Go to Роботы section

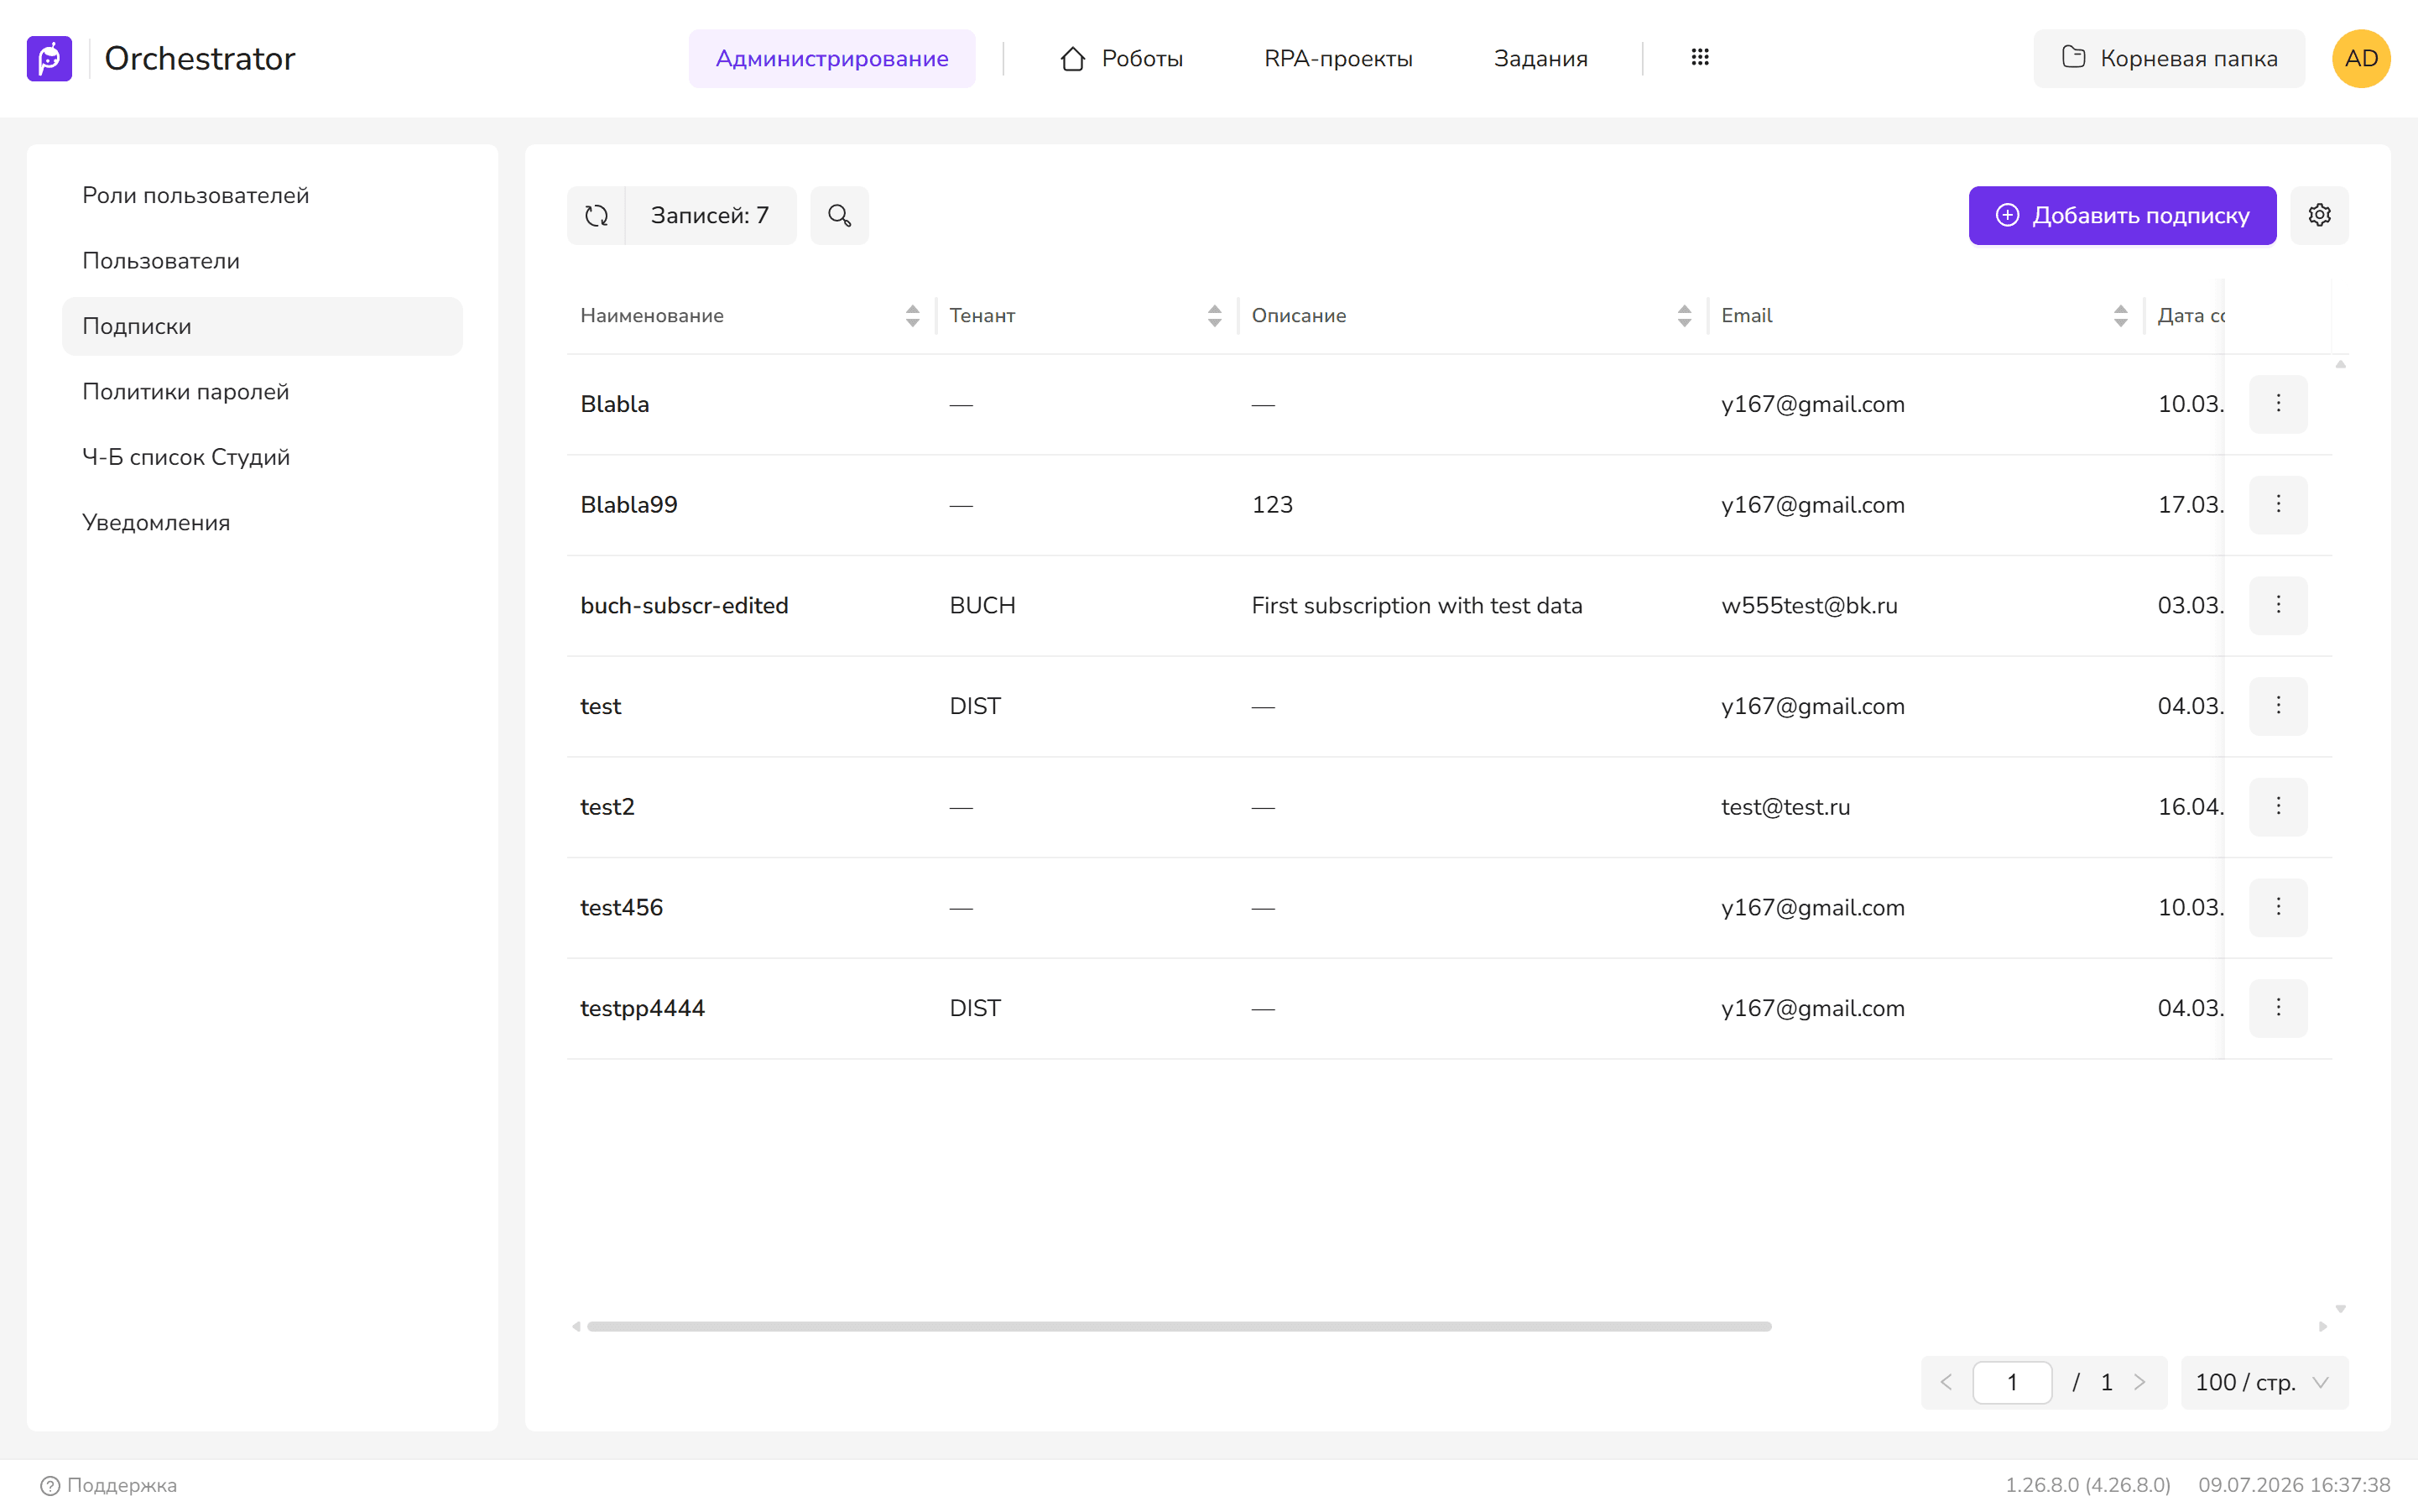pos(1121,58)
